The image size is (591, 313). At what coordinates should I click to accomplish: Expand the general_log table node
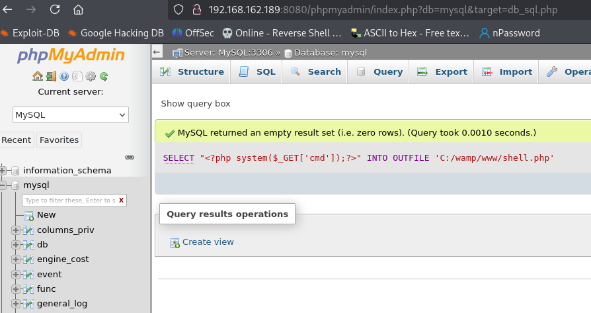click(x=15, y=304)
